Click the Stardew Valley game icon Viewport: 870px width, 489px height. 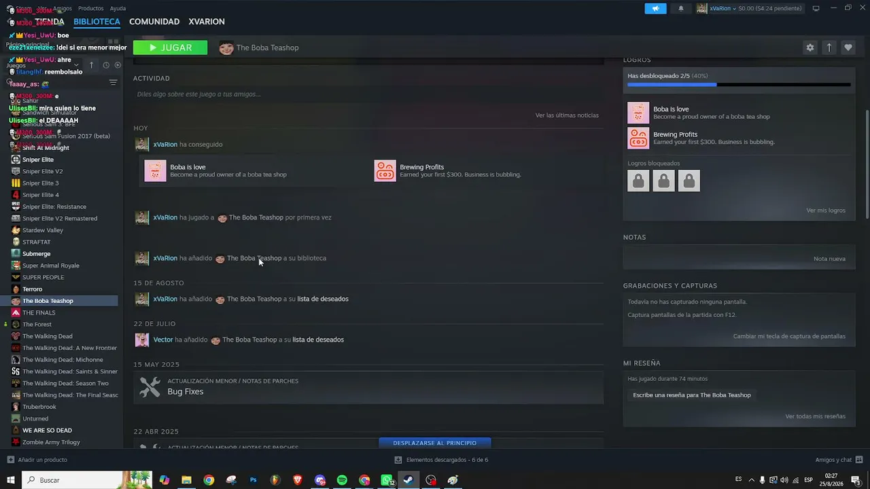(16, 230)
